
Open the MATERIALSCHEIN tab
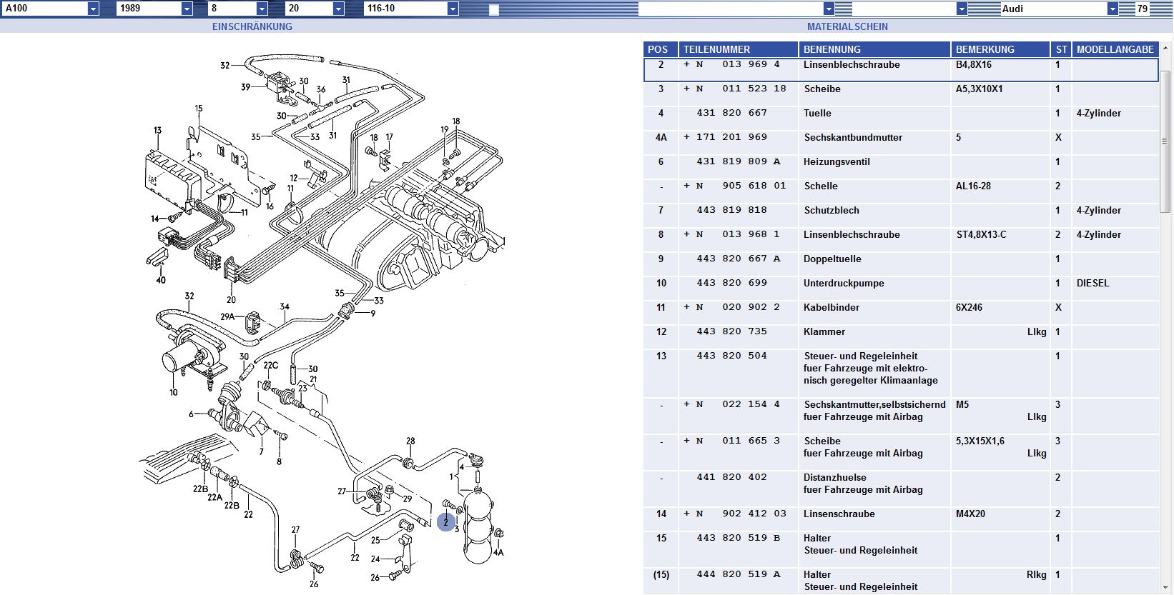pyautogui.click(x=847, y=26)
